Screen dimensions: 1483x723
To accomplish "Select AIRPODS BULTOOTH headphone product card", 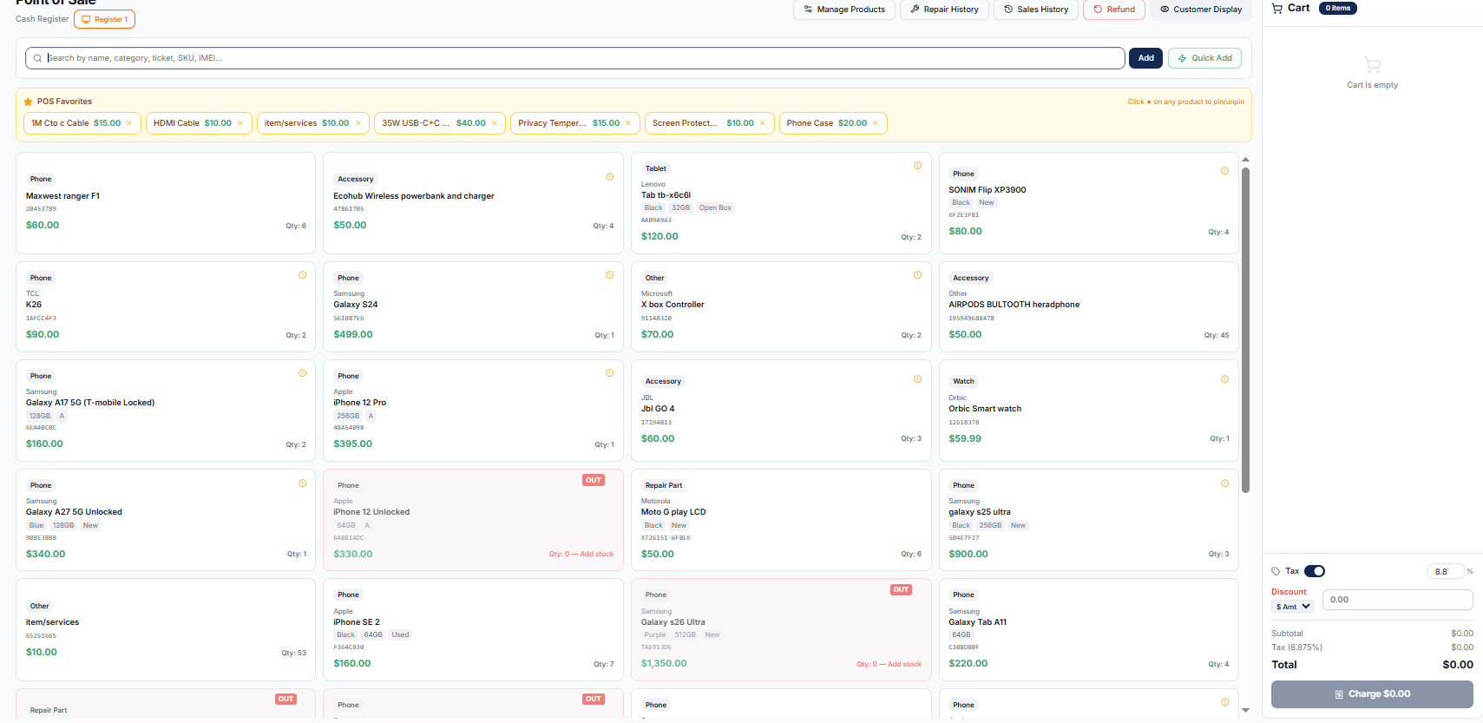I will click(1088, 306).
